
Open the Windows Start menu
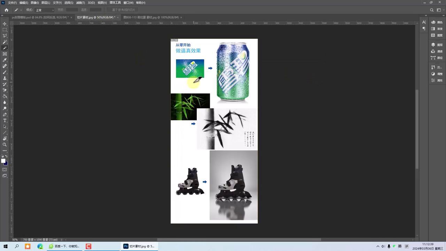[6, 246]
